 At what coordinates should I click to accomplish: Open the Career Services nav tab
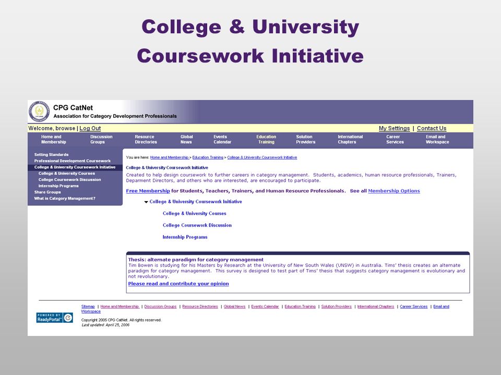click(x=395, y=140)
